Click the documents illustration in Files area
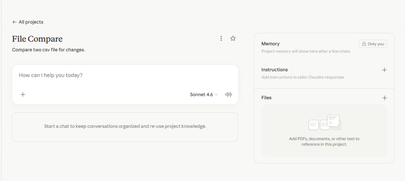405x181 pixels. [x=325, y=122]
